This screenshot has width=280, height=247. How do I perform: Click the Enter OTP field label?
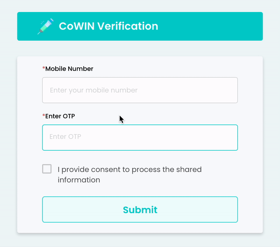click(x=60, y=116)
